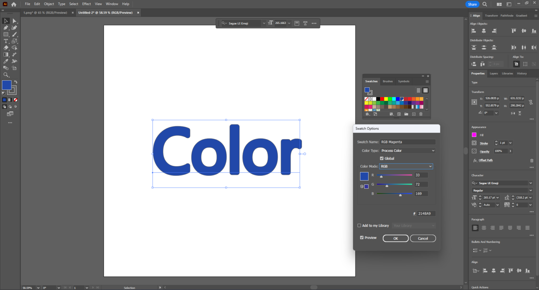Open the Color Mode dropdown in Swatch Options

click(x=406, y=166)
